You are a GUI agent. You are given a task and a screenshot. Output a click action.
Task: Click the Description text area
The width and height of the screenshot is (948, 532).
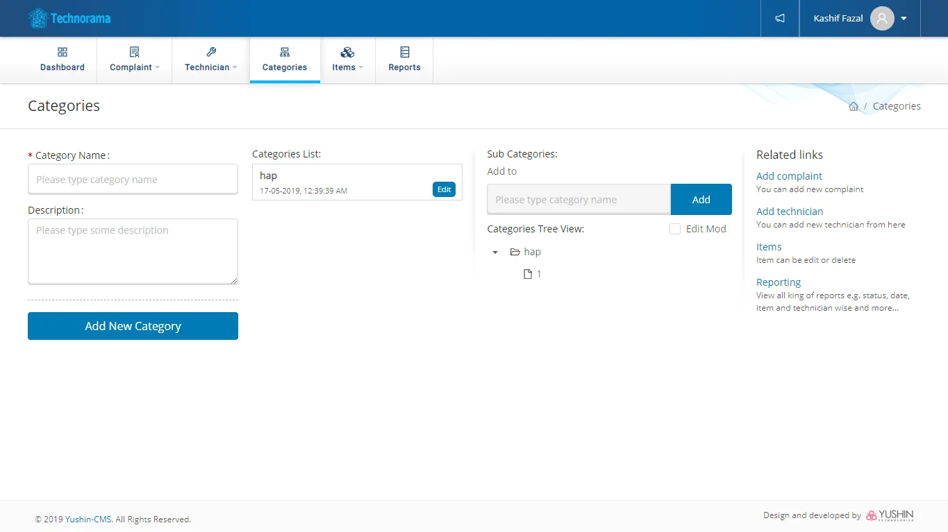(x=133, y=251)
